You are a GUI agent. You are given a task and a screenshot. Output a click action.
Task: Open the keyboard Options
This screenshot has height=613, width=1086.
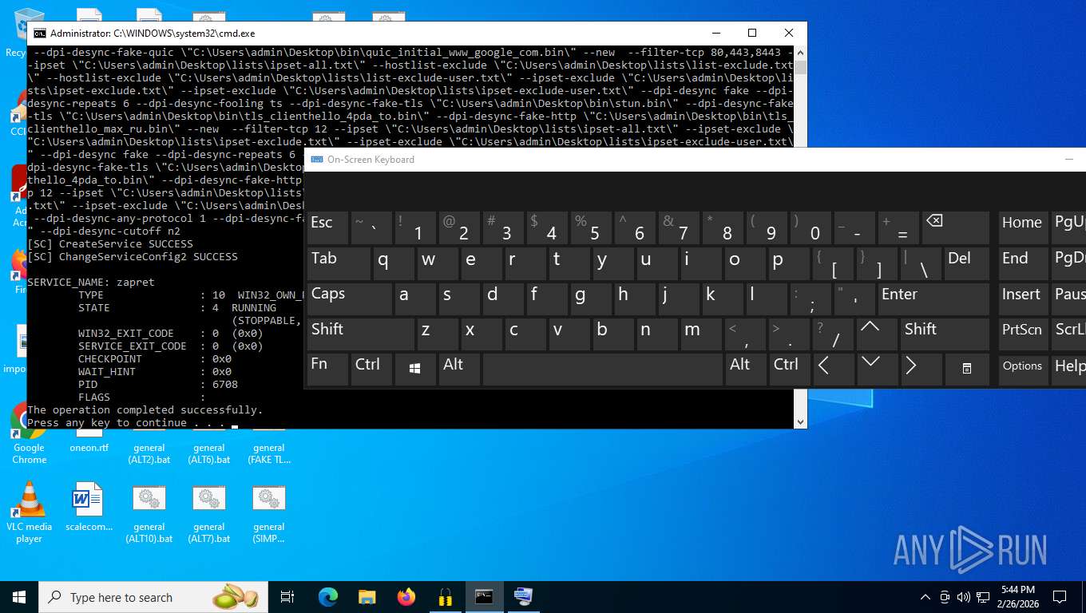click(1023, 370)
